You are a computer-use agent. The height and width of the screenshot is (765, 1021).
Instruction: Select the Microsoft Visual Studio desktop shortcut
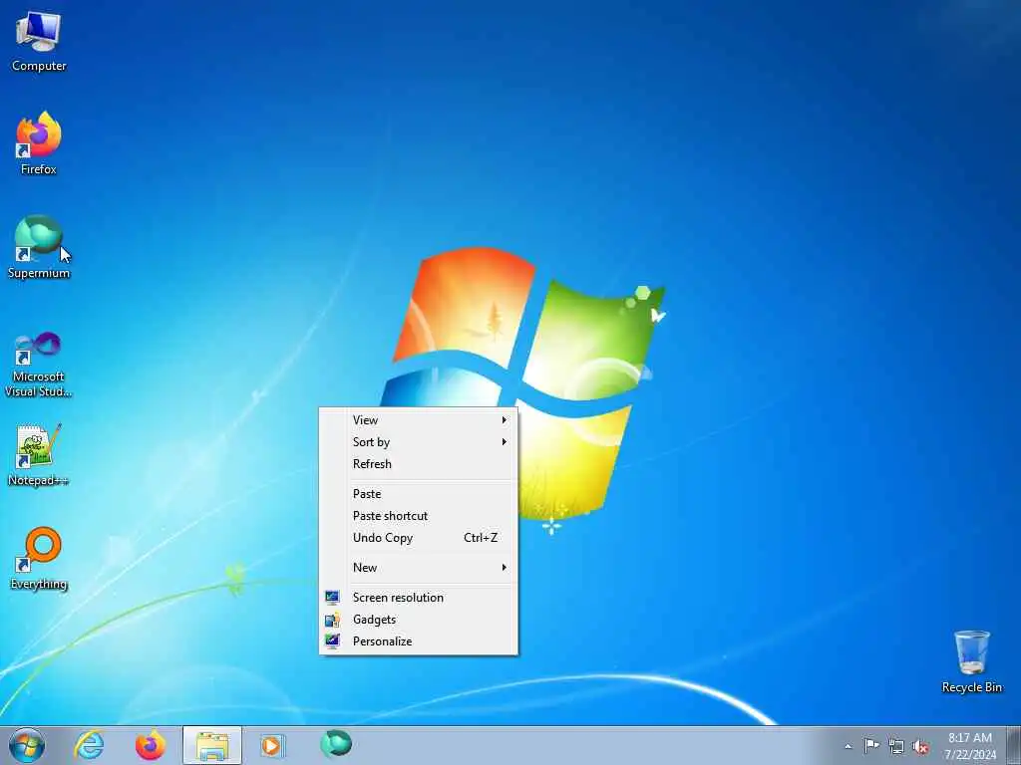click(x=39, y=366)
